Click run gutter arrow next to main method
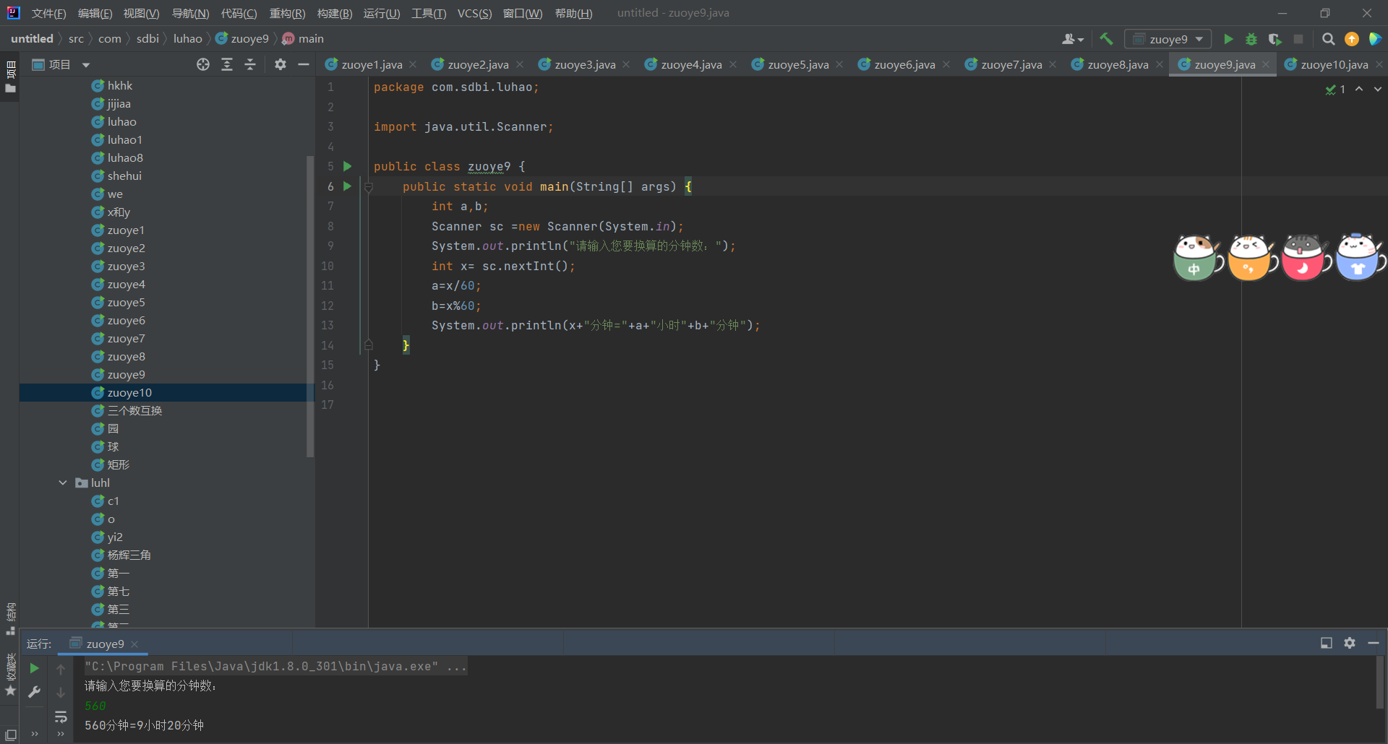This screenshot has height=744, width=1388. point(347,186)
